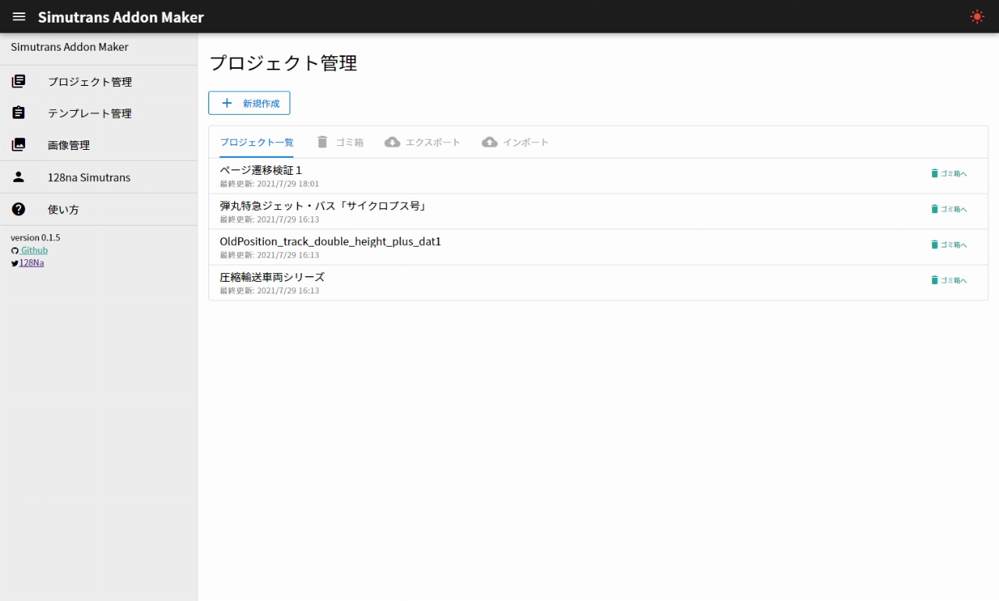Open the hamburger navigation menu

[x=19, y=16]
